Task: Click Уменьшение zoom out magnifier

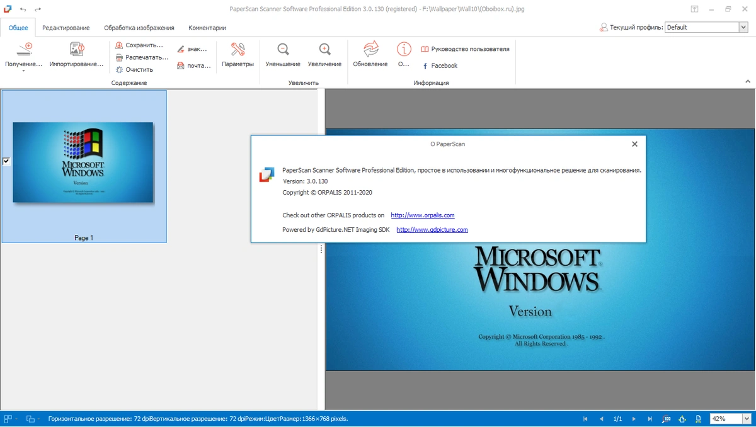Action: (x=283, y=50)
